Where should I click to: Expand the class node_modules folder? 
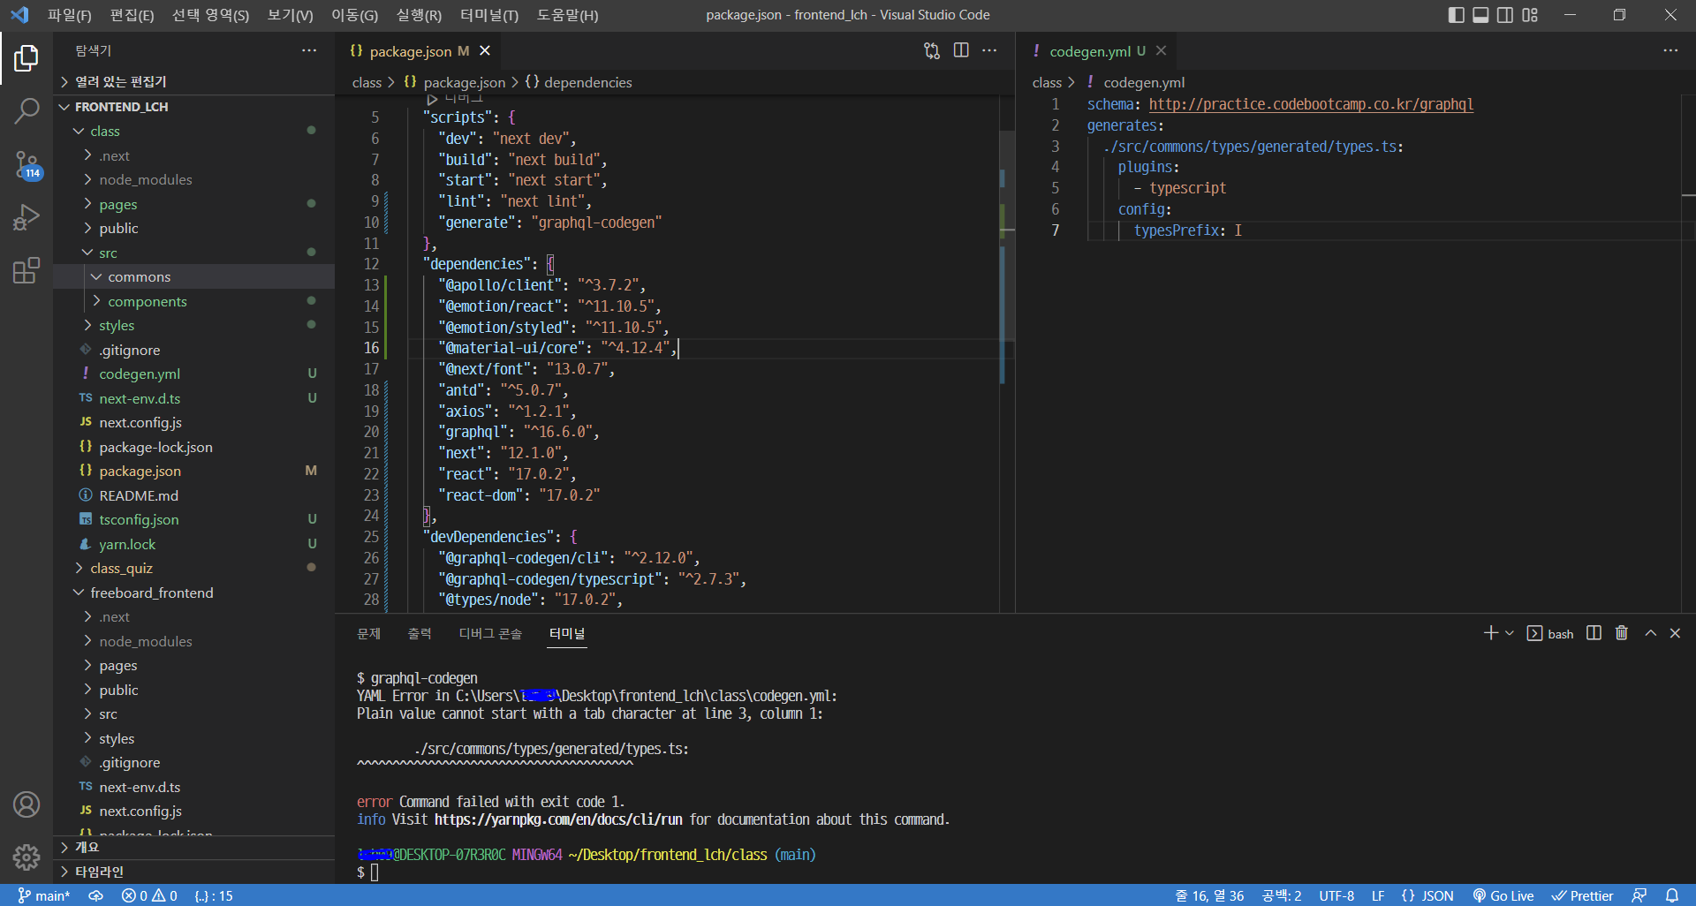pos(194,179)
